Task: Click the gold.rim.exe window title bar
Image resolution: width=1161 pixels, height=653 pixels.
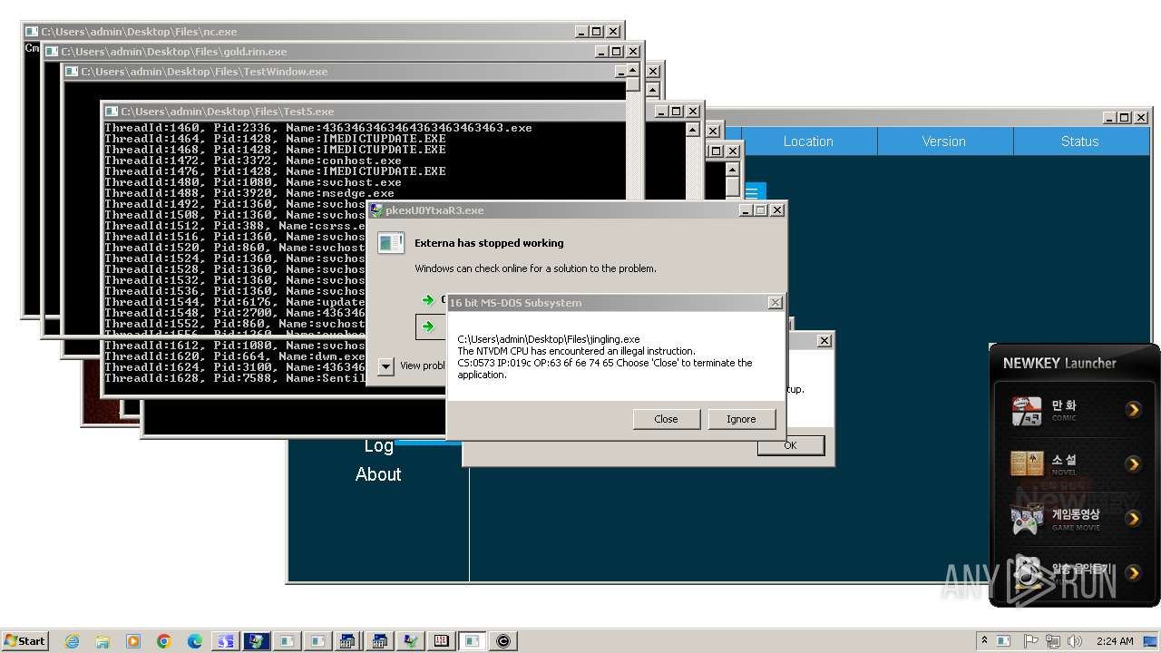Action: (343, 52)
